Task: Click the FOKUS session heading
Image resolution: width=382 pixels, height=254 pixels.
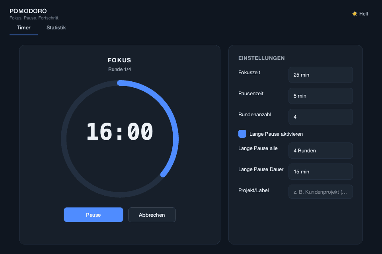Action: click(120, 60)
